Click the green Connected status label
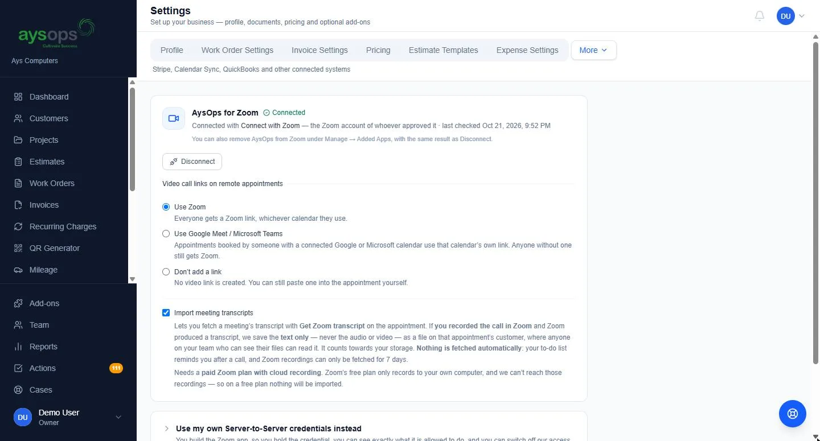This screenshot has height=441, width=820. (284, 113)
